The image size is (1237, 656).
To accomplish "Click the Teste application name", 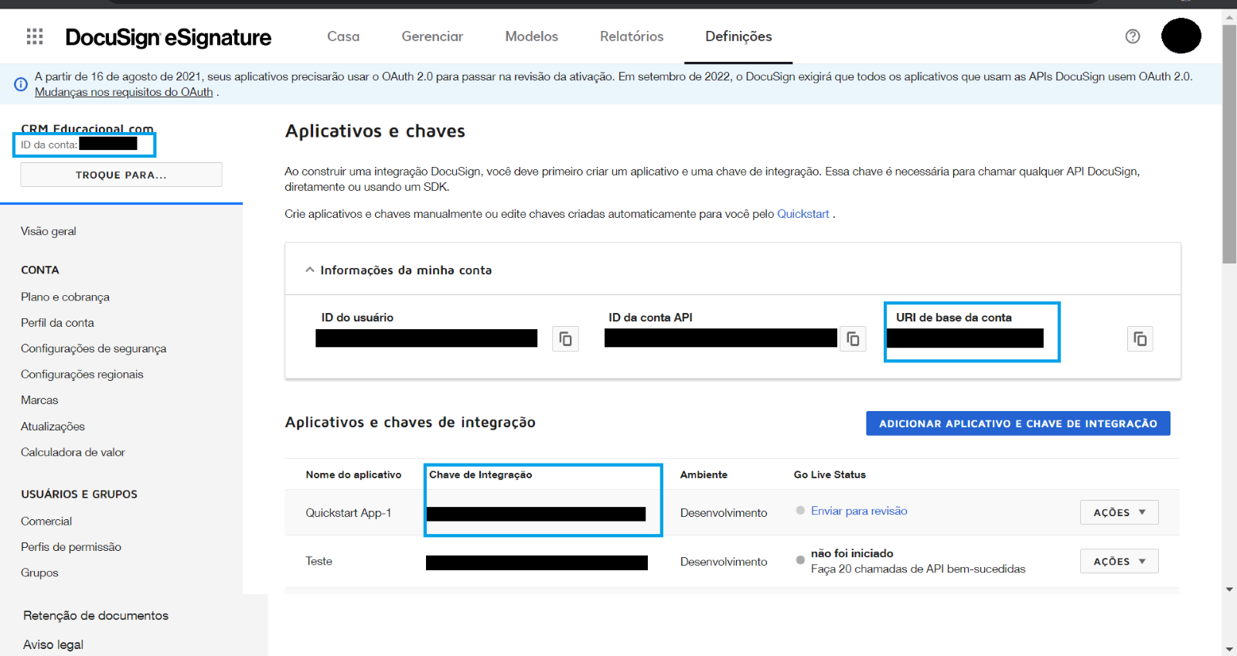I will (x=319, y=561).
